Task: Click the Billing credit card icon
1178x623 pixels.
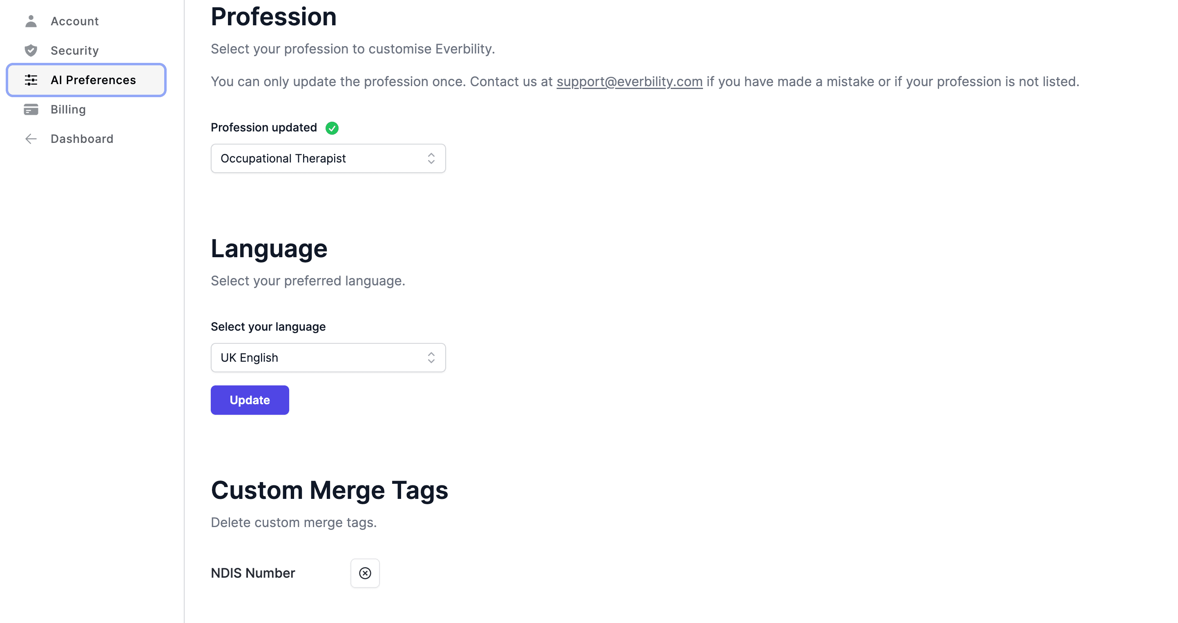Action: pos(31,110)
